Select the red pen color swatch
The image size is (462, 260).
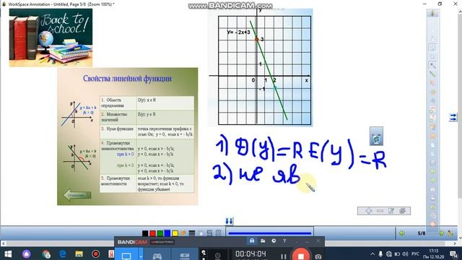coord(152,233)
